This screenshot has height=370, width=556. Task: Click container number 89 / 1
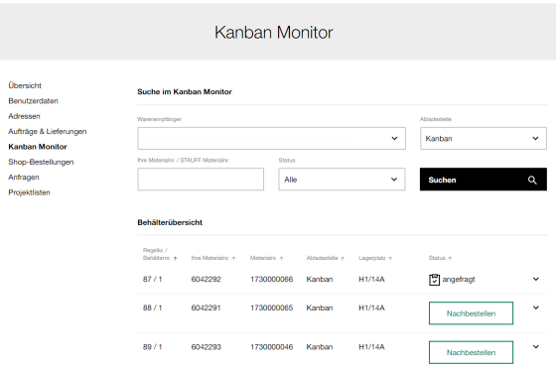pyautogui.click(x=153, y=346)
